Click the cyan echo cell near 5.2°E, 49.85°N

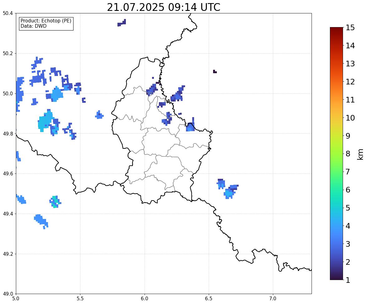(45, 121)
